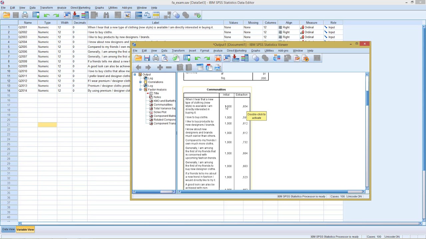Print icon in Data Editor toolbar
The image size is (426, 239).
click(x=25, y=15)
